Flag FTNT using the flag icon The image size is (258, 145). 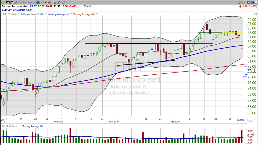click(242, 2)
